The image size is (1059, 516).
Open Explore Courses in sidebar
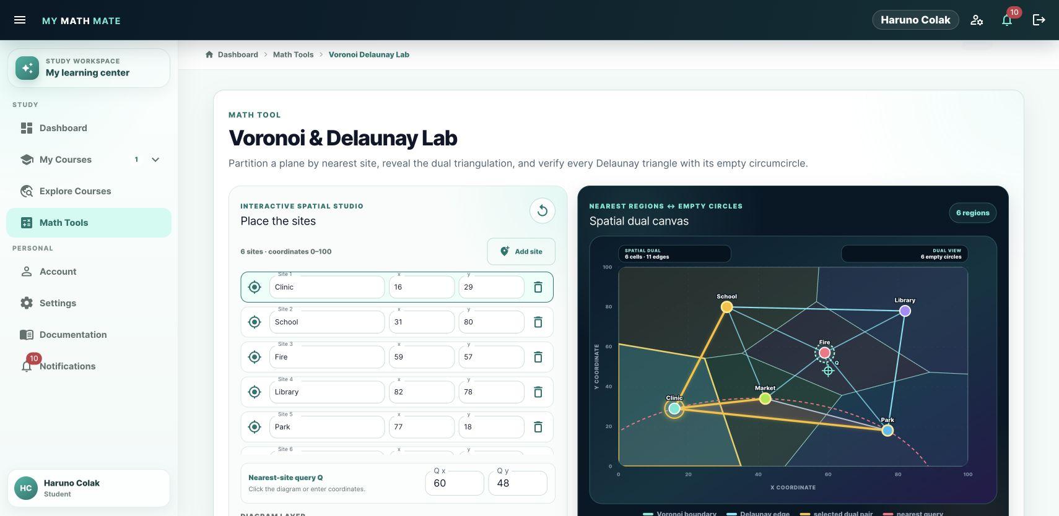[x=89, y=191]
